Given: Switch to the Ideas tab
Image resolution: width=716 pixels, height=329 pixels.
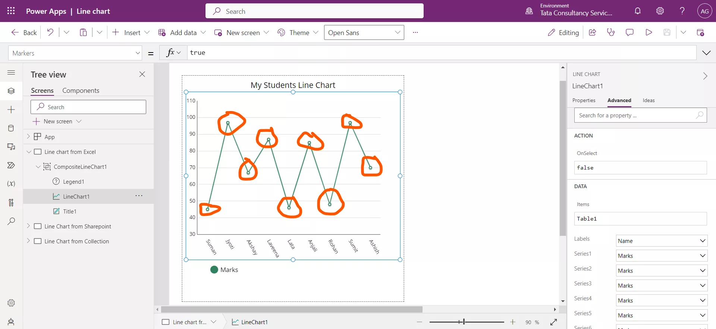Looking at the screenshot, I should [x=649, y=100].
